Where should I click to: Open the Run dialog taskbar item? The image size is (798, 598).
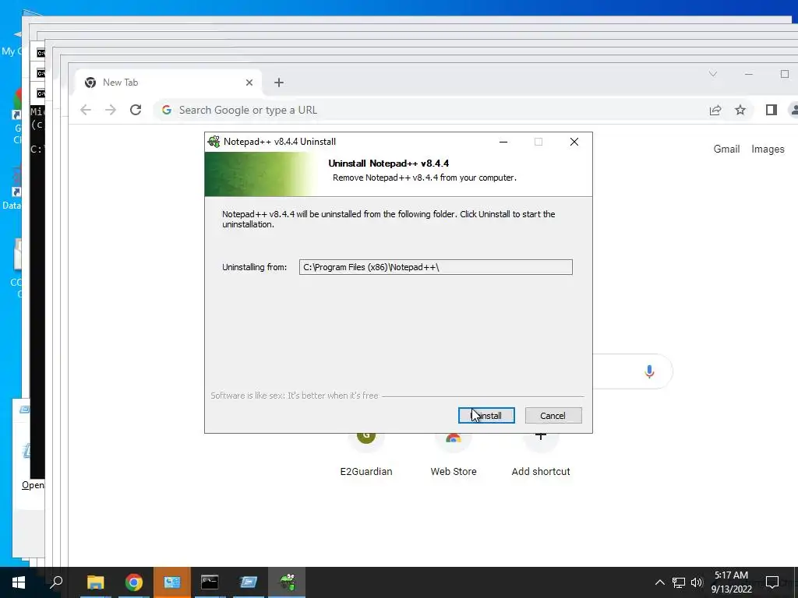249,582
